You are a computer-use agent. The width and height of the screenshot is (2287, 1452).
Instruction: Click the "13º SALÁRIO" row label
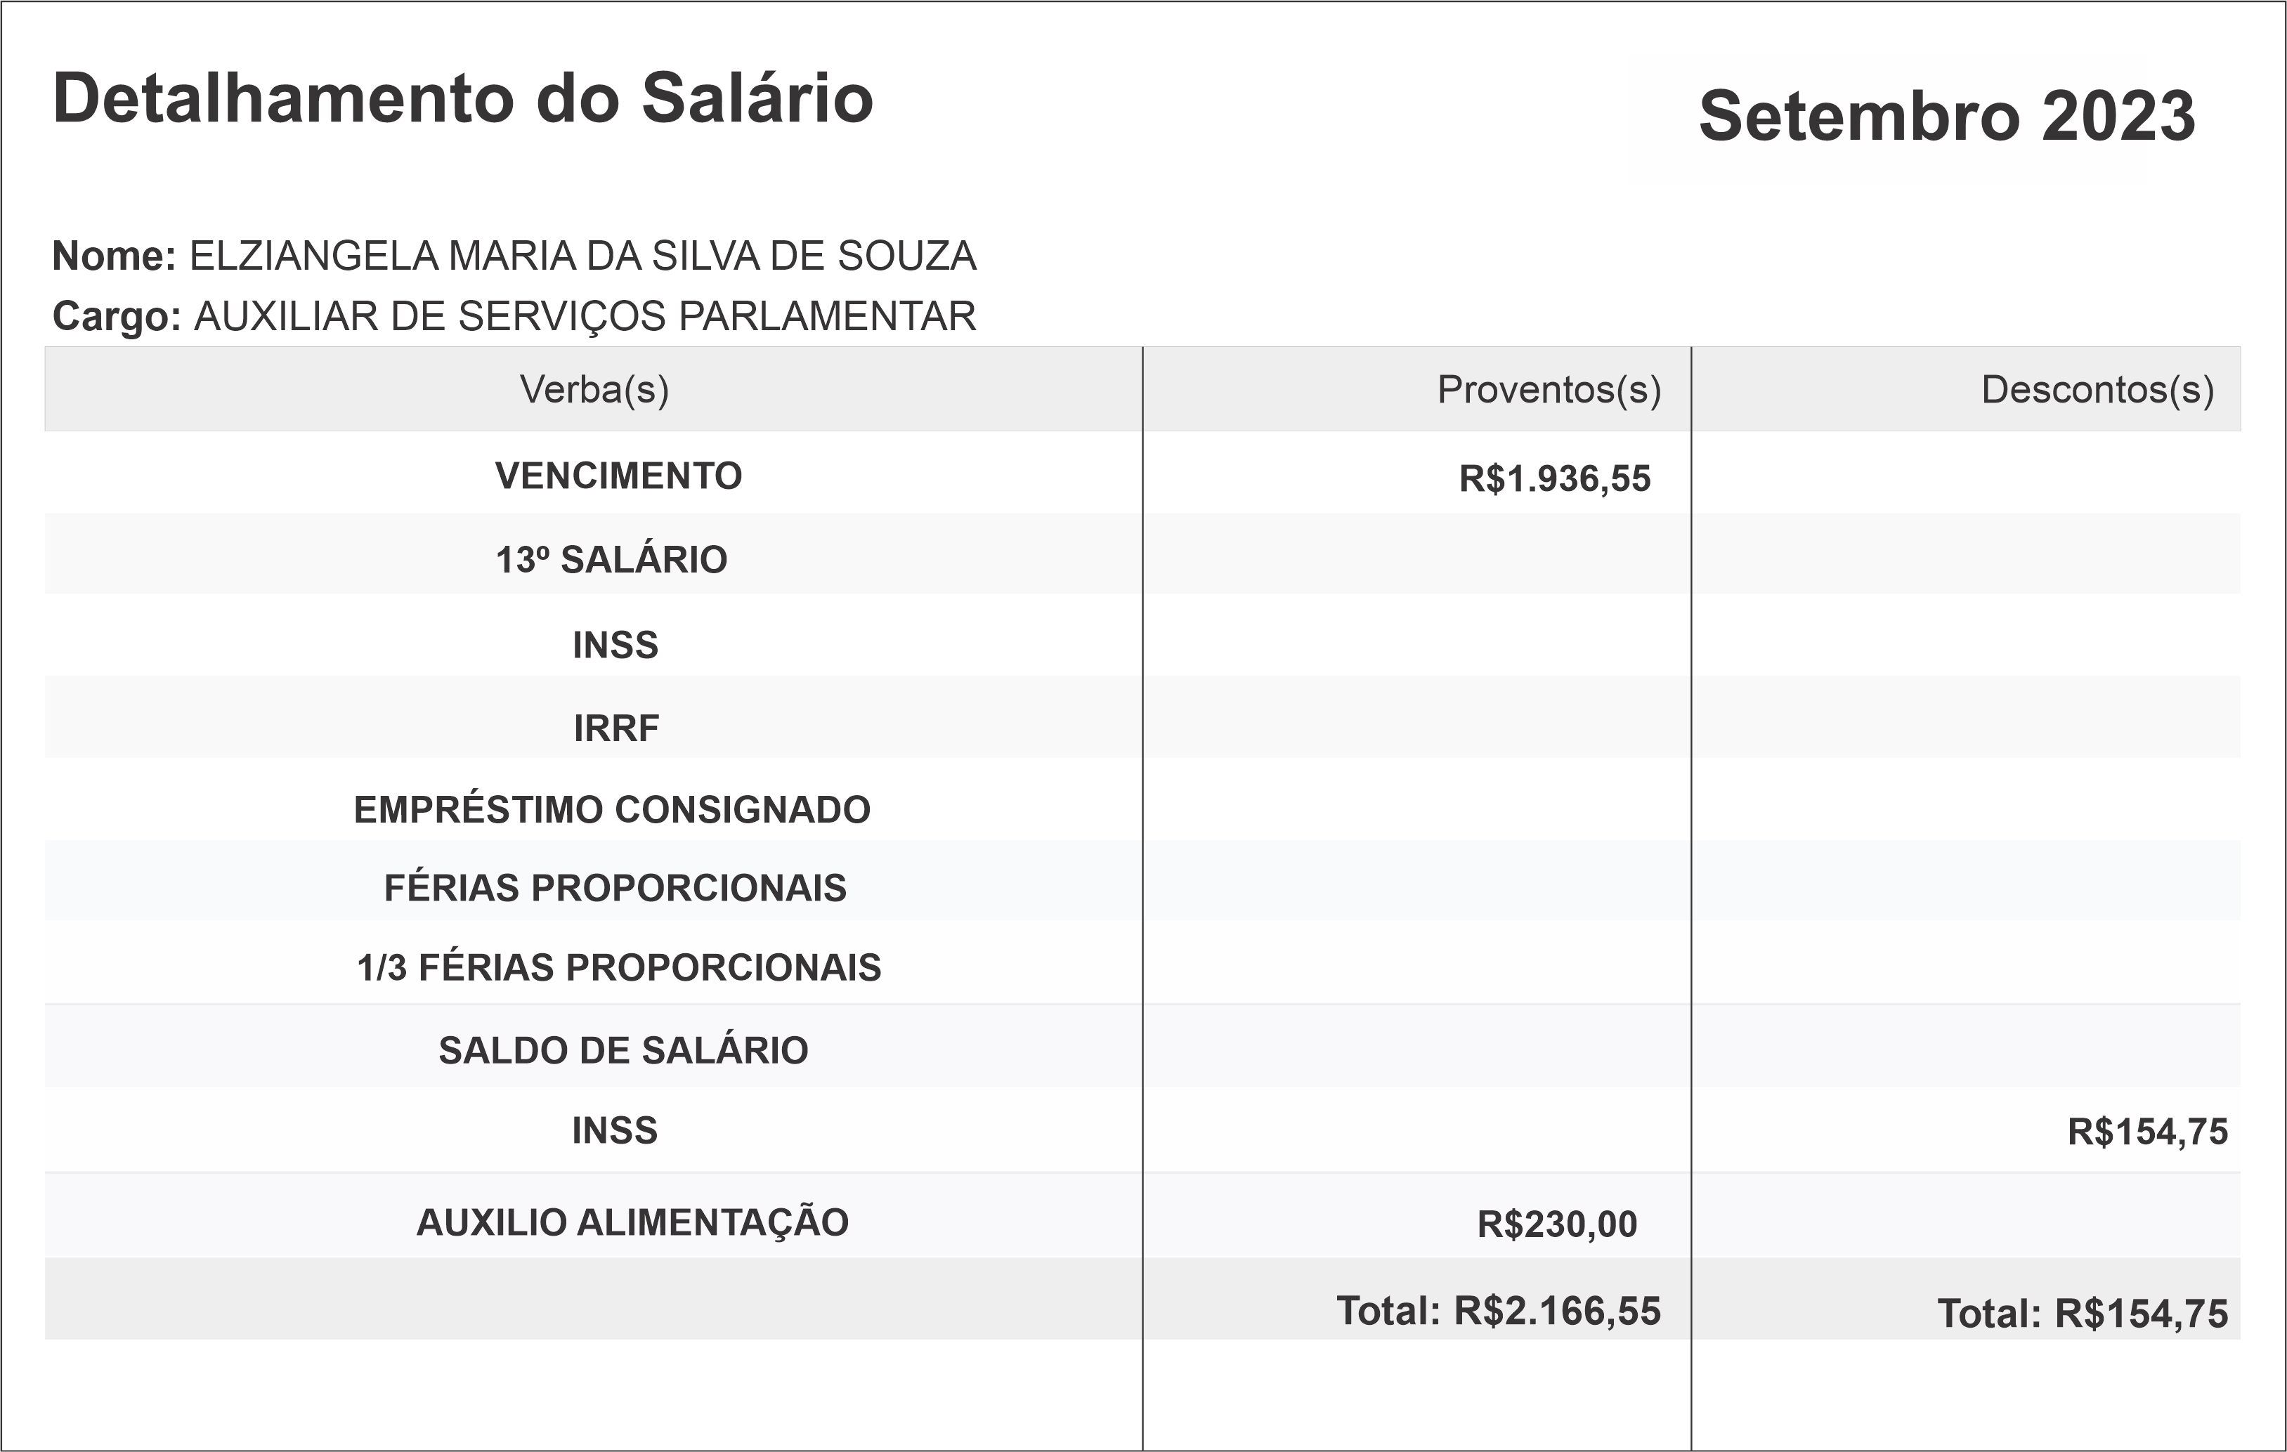[612, 561]
